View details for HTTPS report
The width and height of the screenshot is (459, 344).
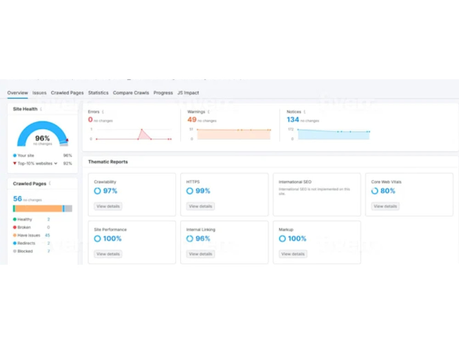pyautogui.click(x=201, y=206)
